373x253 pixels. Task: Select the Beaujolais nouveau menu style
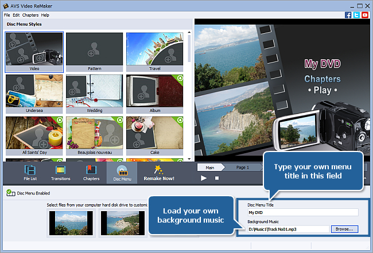(95, 136)
